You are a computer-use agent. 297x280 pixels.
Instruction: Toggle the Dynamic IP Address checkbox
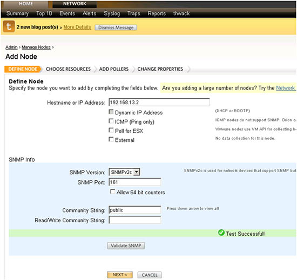click(x=111, y=112)
